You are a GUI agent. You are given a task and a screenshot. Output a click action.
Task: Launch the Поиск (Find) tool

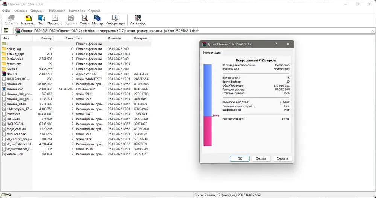[84, 20]
